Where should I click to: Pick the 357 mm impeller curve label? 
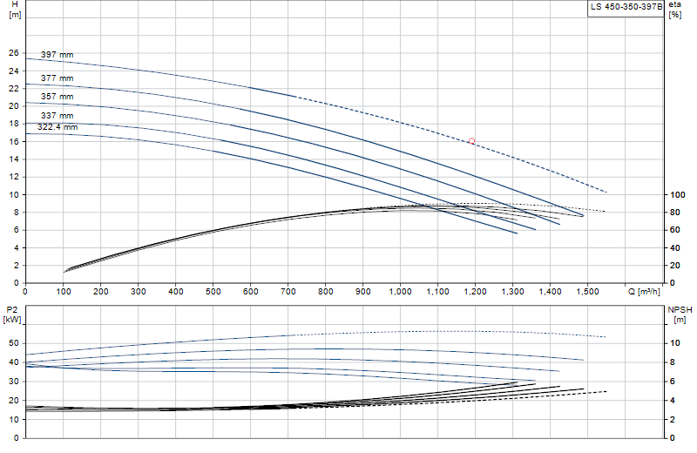click(57, 97)
